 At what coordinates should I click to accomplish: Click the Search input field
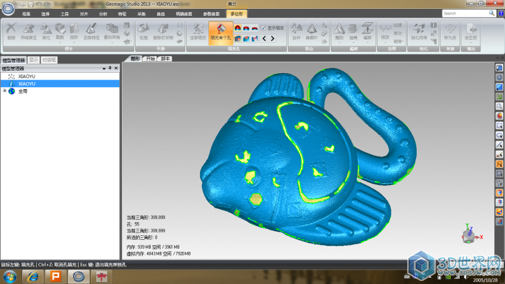click(x=465, y=13)
